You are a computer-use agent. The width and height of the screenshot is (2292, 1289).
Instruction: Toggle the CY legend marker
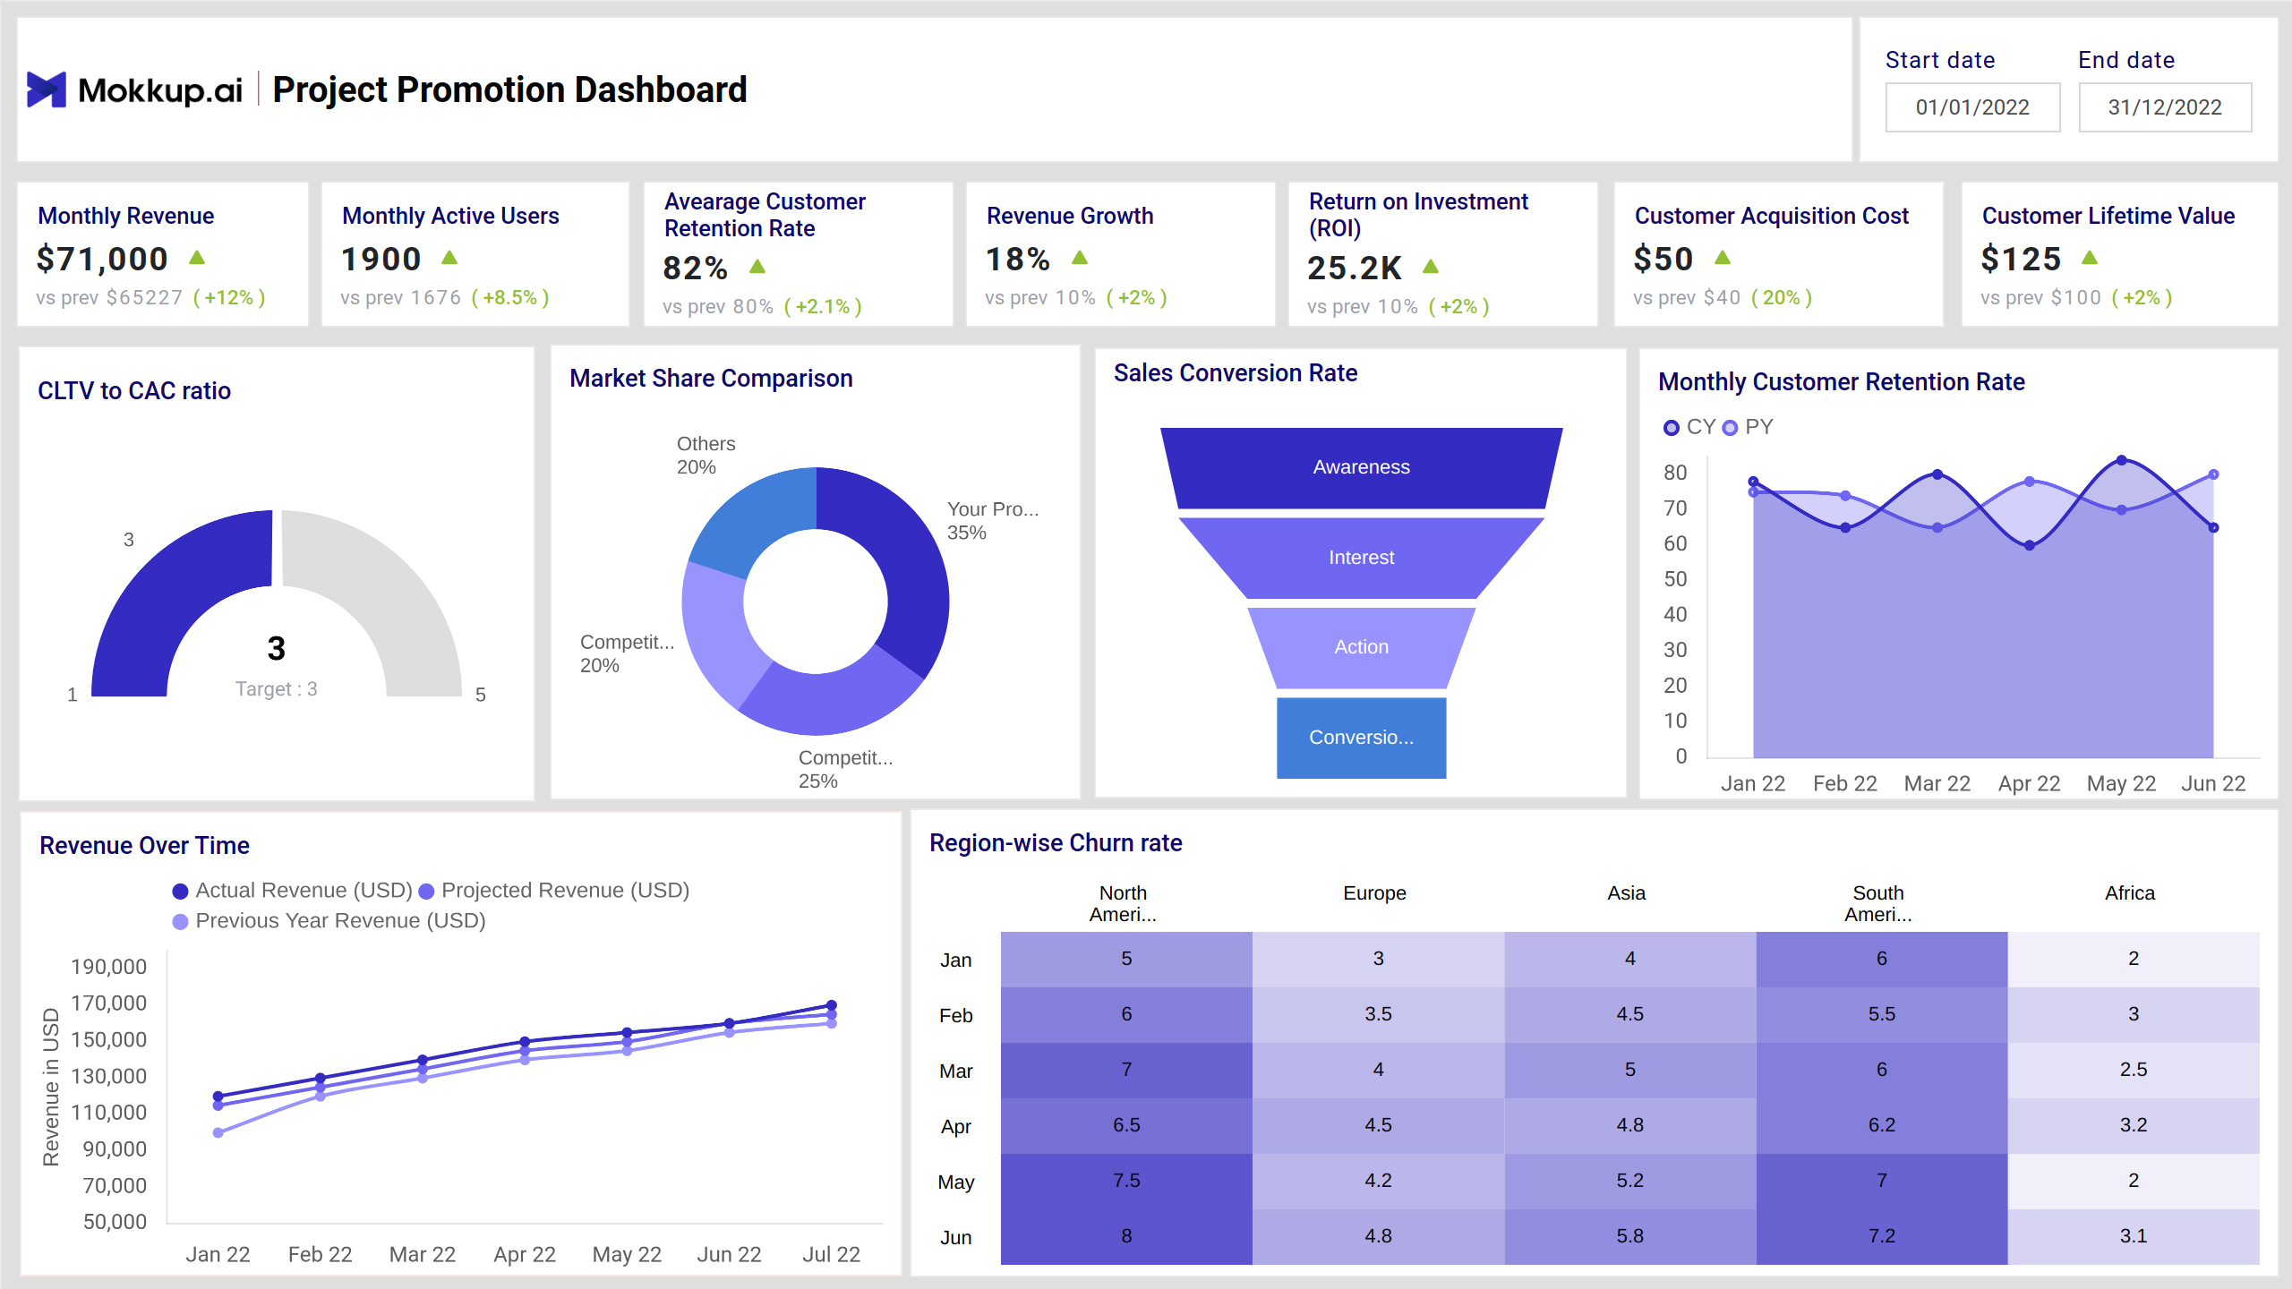tap(1671, 428)
